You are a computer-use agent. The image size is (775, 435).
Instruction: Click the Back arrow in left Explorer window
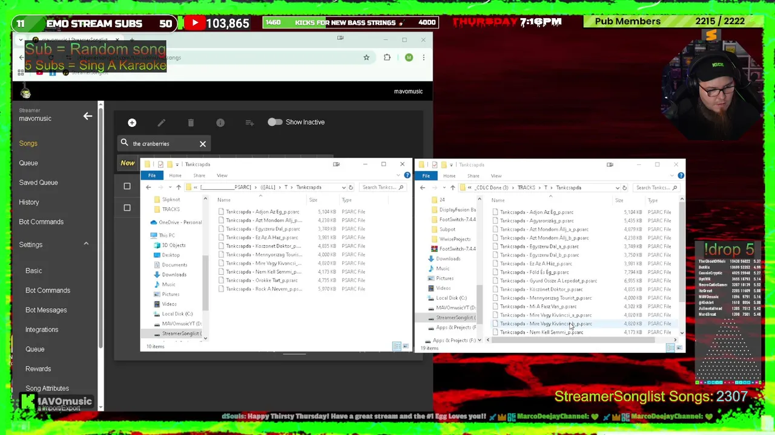pos(148,187)
